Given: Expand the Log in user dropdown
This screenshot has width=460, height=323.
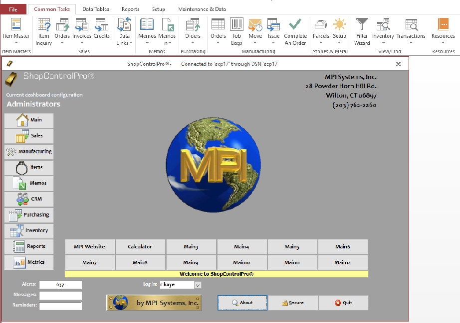Looking at the screenshot, I should [198, 285].
